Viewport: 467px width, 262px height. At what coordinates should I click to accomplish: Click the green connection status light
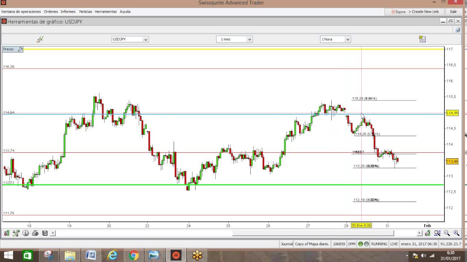(360, 244)
